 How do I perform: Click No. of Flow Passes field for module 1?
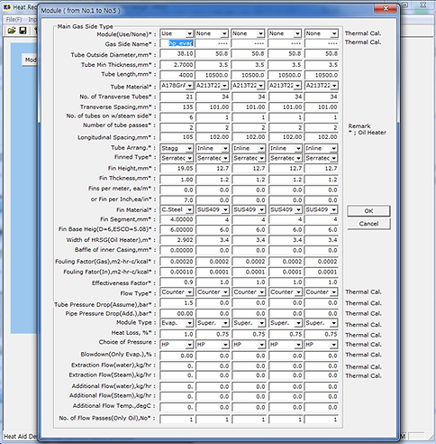[177, 420]
